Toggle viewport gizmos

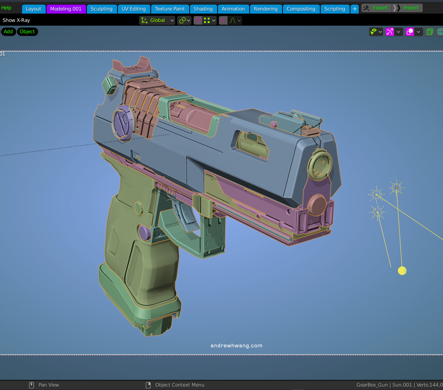pyautogui.click(x=390, y=32)
